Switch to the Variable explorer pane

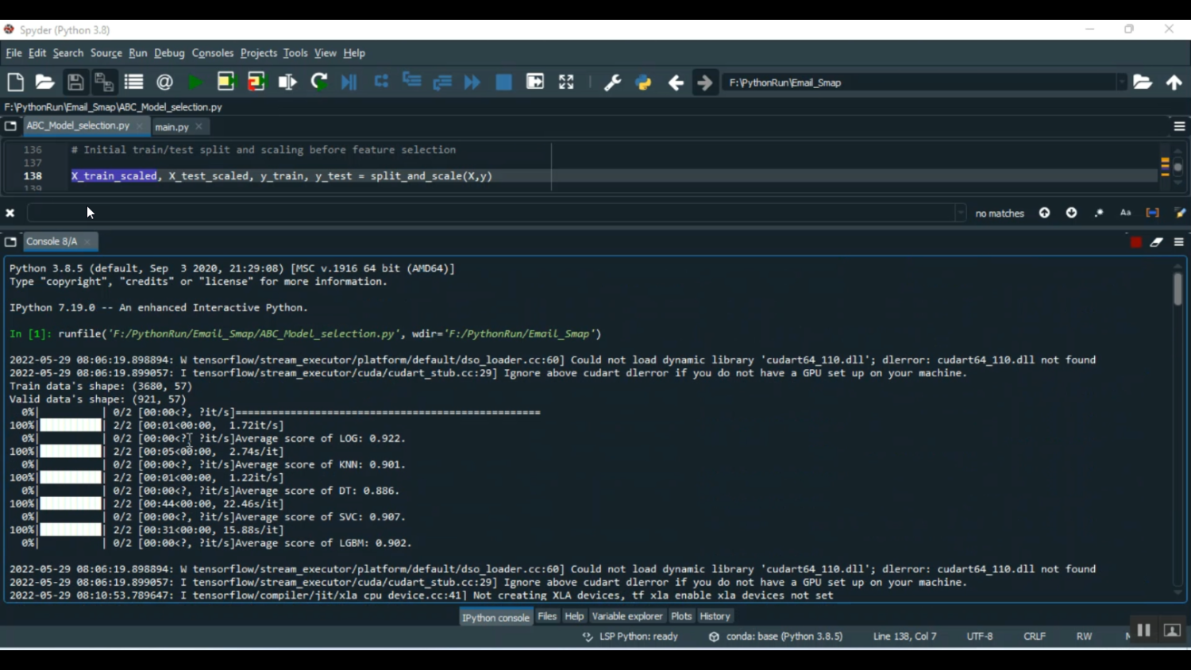click(x=627, y=616)
